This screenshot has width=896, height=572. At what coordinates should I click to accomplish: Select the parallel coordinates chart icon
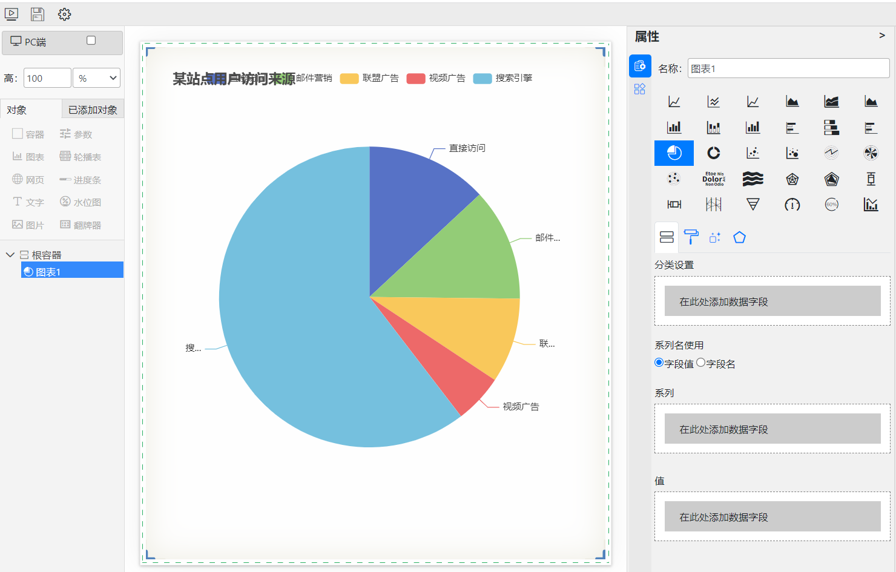click(x=714, y=205)
